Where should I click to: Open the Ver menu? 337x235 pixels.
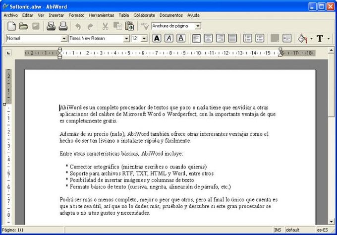tap(41, 15)
